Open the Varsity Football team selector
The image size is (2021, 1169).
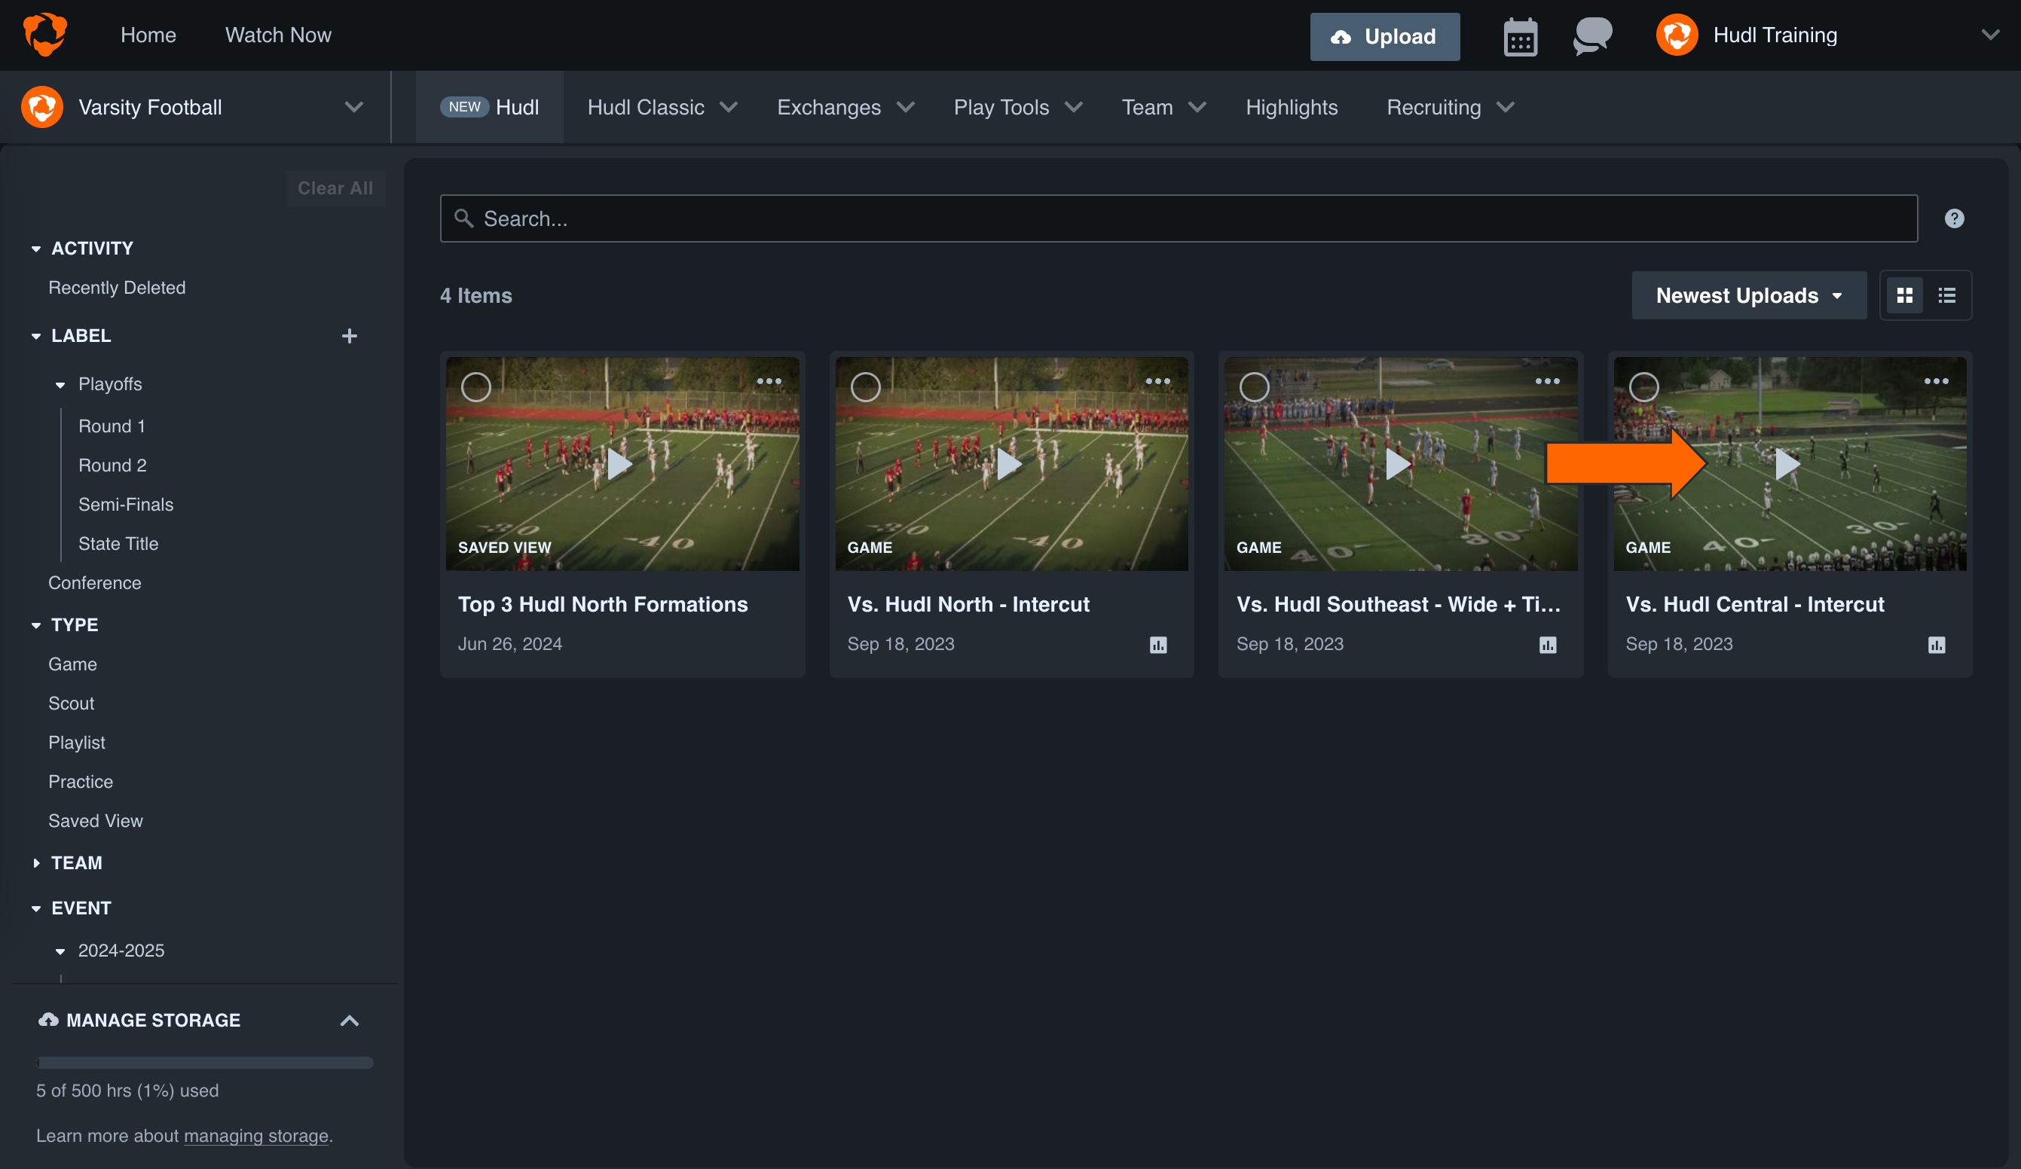click(195, 108)
